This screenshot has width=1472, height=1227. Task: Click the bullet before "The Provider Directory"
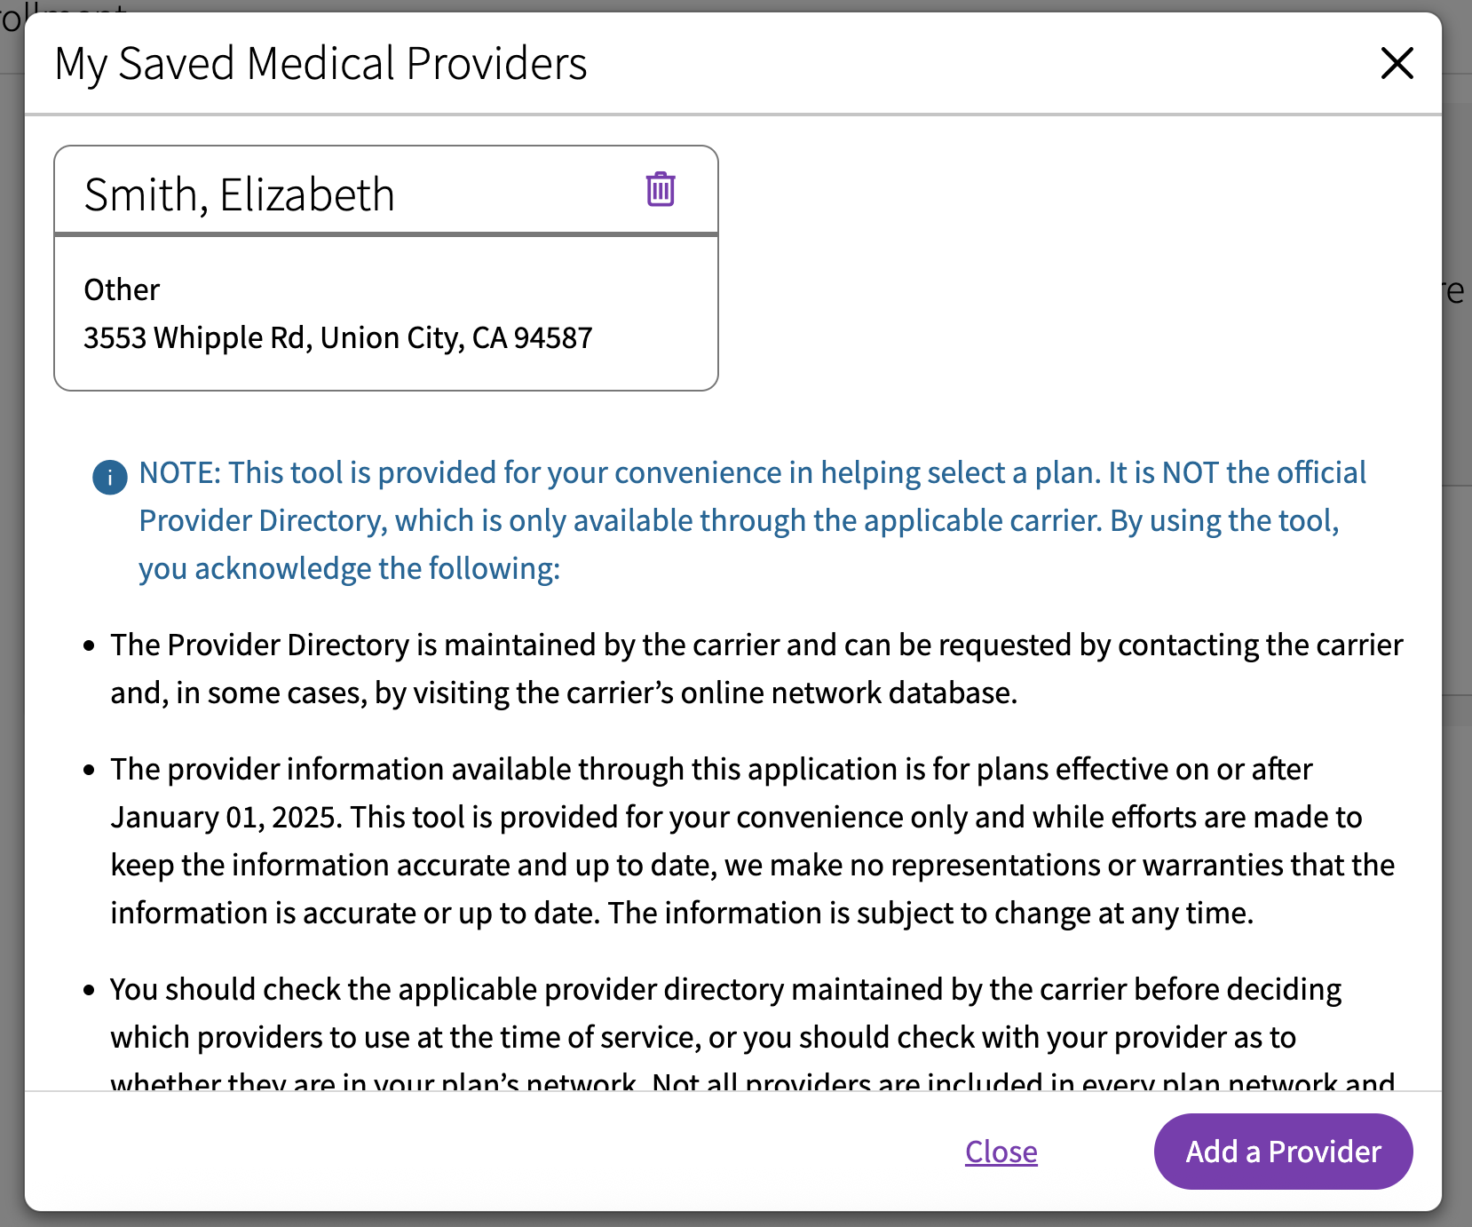click(x=89, y=646)
